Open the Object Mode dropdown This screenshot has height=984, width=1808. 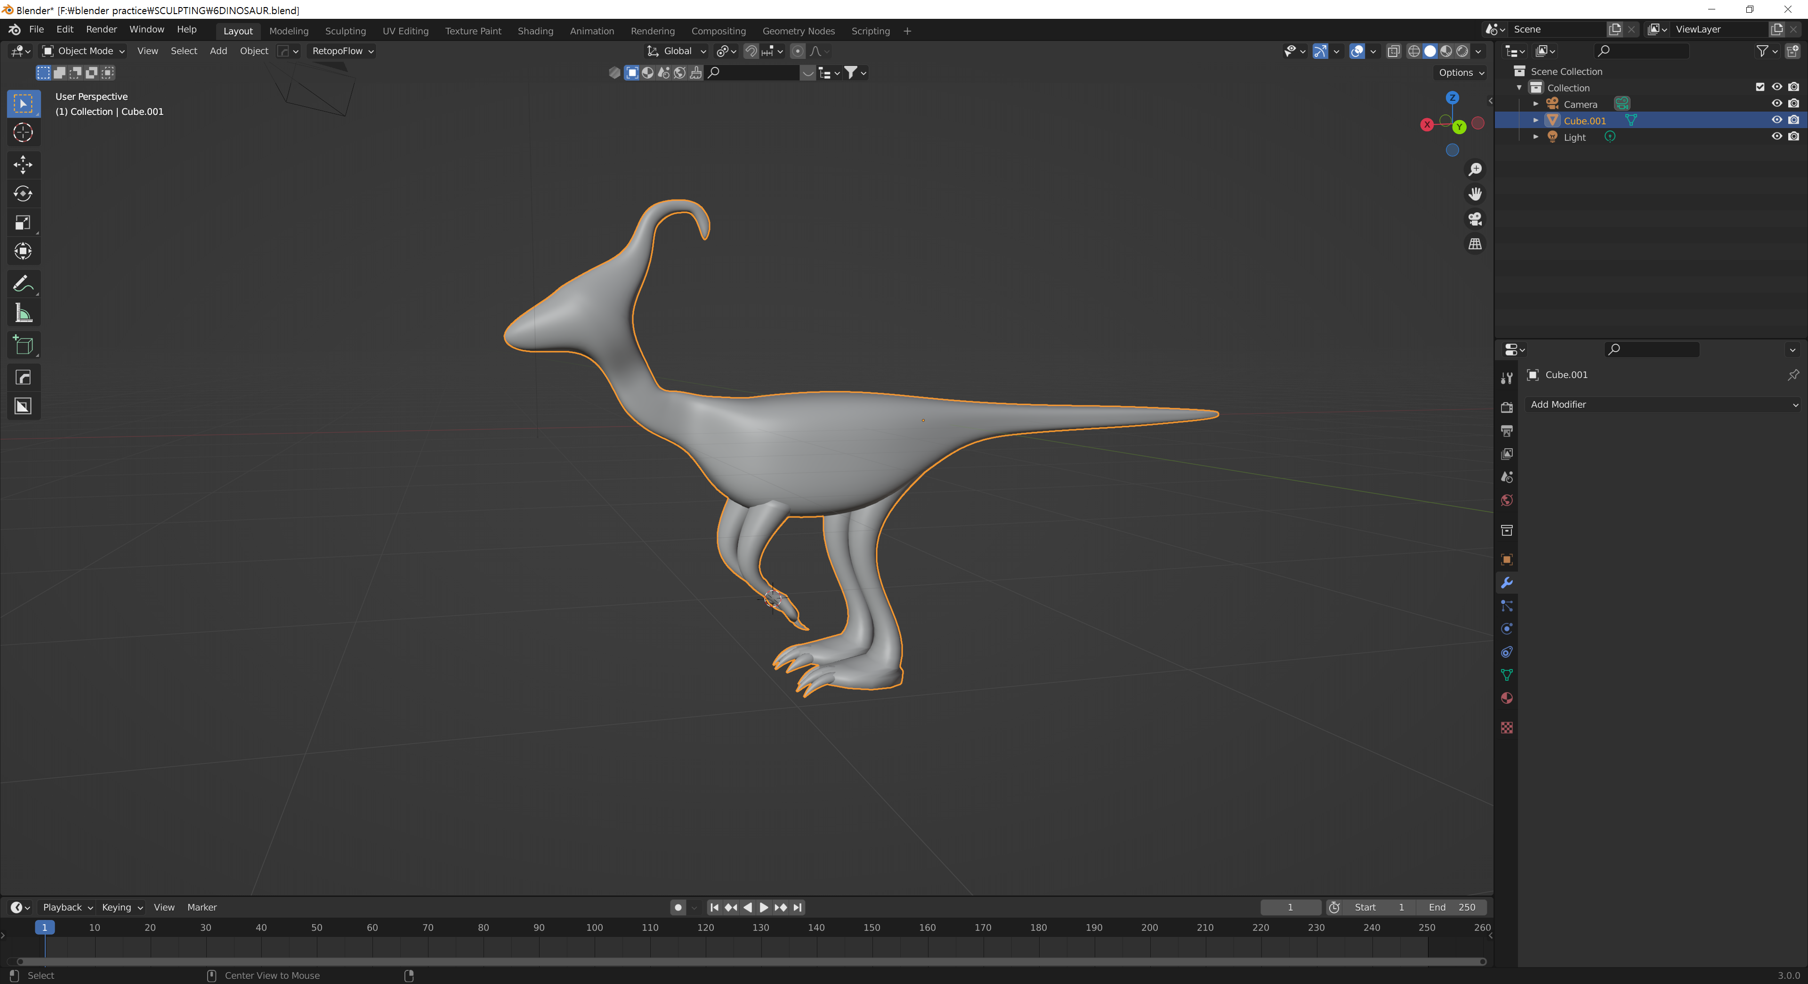click(83, 50)
